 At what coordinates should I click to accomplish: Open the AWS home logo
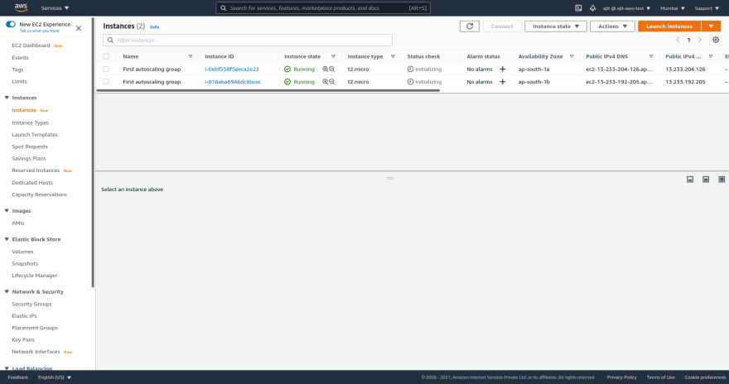[x=21, y=7]
